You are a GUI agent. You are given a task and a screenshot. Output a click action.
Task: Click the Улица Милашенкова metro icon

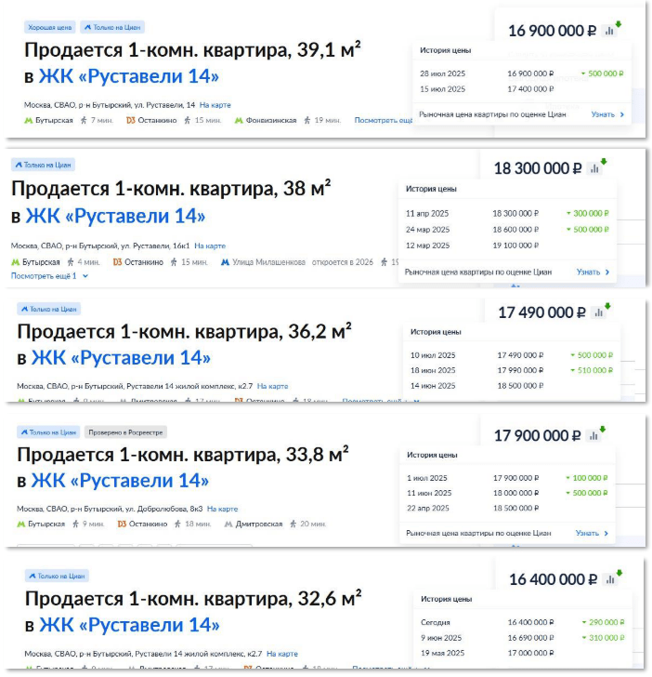click(x=225, y=262)
